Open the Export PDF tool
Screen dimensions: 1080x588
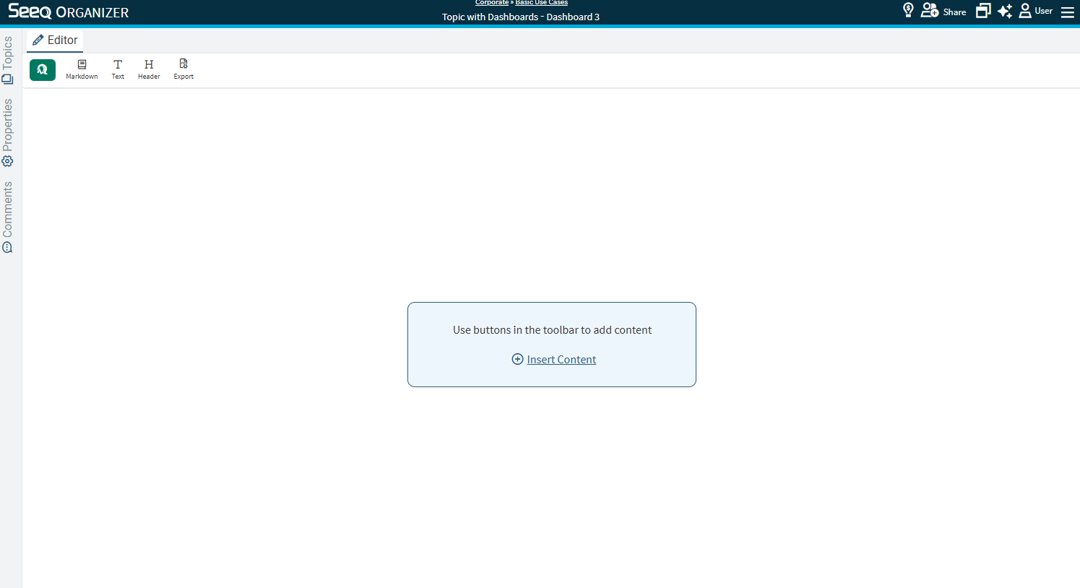183,69
